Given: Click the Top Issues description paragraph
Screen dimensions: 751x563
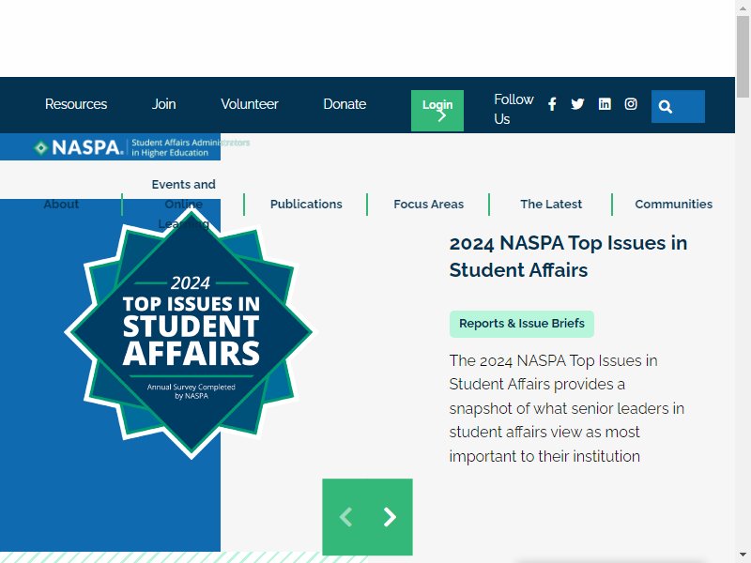Looking at the screenshot, I should [567, 408].
